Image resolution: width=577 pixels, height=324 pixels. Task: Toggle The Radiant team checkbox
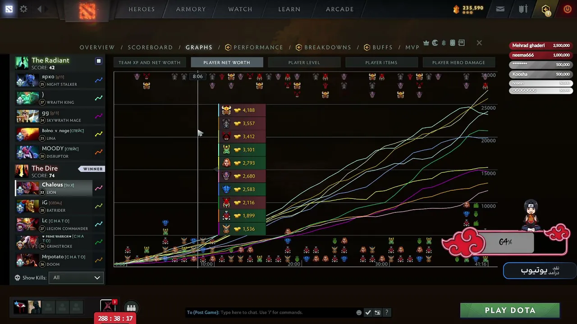pos(99,61)
